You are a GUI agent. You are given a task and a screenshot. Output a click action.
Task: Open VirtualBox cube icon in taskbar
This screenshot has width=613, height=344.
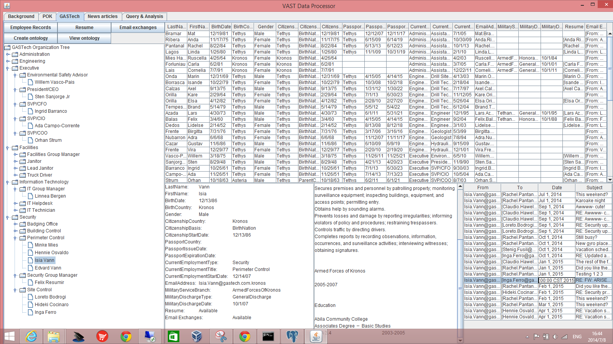tap(197, 336)
